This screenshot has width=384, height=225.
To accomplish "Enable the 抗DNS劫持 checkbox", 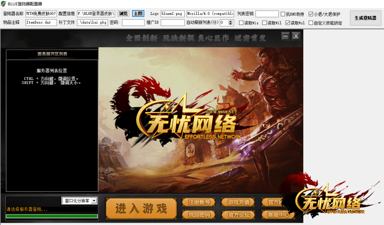I will coord(283,14).
